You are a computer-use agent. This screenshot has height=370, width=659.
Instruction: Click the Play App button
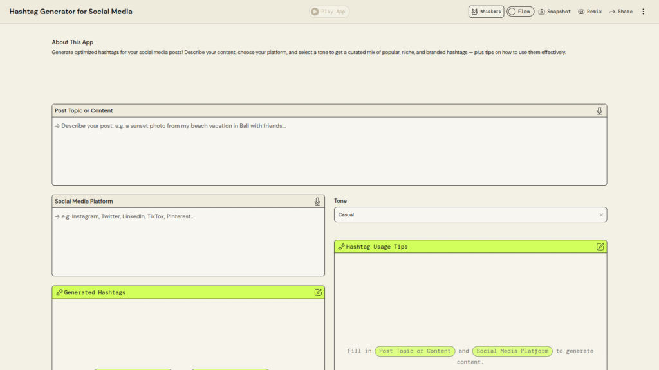point(329,12)
